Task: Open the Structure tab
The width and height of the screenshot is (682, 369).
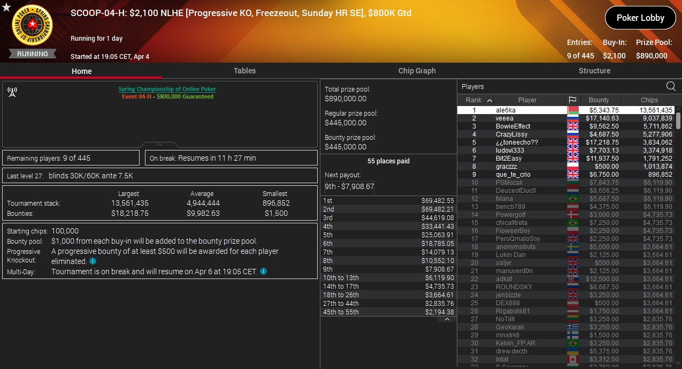Action: 594,71
